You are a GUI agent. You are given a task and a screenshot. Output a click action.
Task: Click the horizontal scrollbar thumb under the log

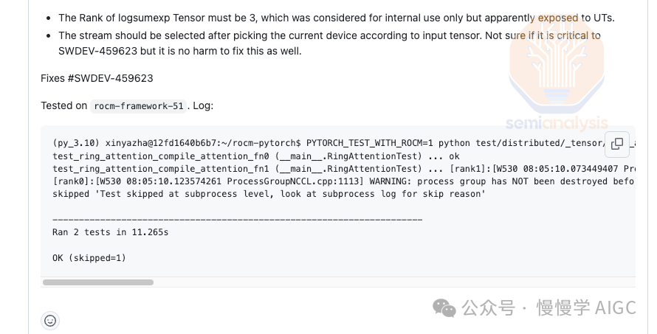pyautogui.click(x=98, y=282)
